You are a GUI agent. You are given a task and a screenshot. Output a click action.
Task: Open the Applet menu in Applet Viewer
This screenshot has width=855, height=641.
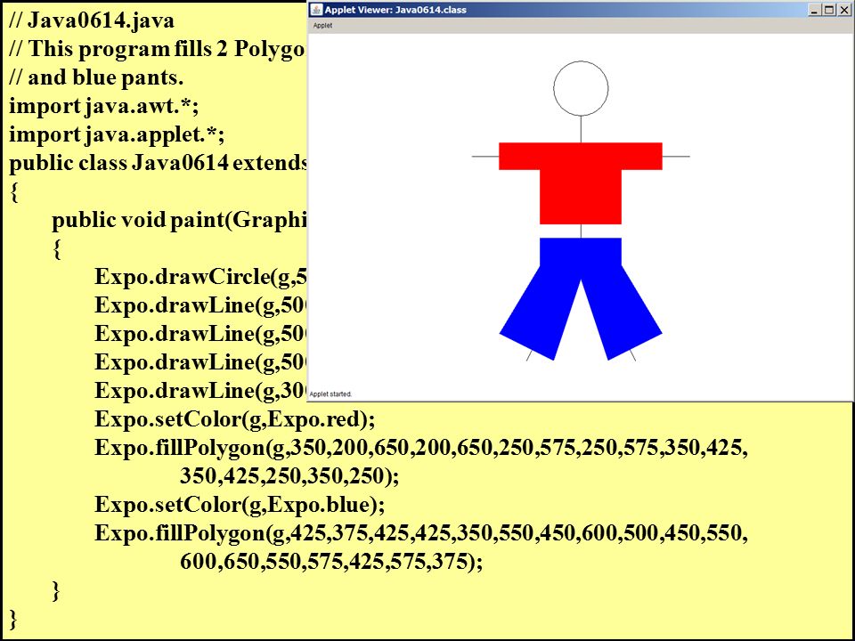point(322,25)
